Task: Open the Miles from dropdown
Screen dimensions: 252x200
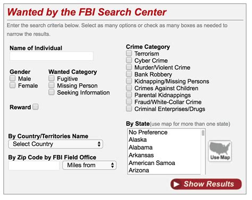Action: pos(89,166)
